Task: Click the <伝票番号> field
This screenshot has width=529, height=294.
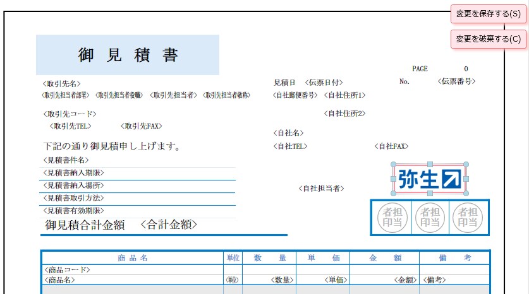Action: click(x=456, y=81)
